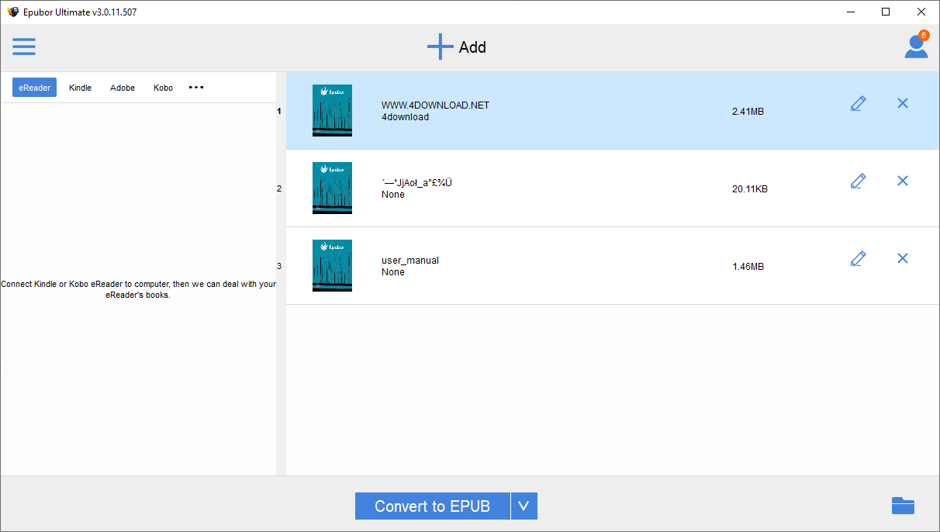Select the eReader tab
This screenshot has width=940, height=532.
pos(34,88)
